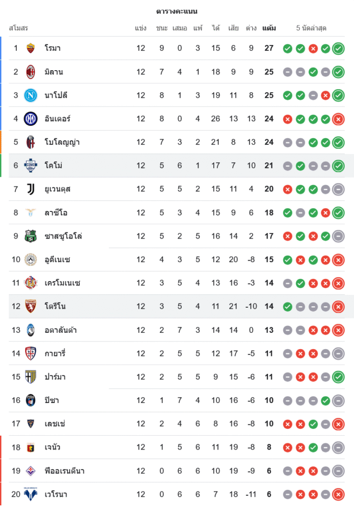Click the ตารางคะแนน table heading
The height and width of the screenshot is (512, 354).
coord(177,11)
